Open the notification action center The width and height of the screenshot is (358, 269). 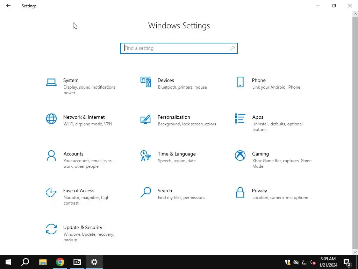347,262
